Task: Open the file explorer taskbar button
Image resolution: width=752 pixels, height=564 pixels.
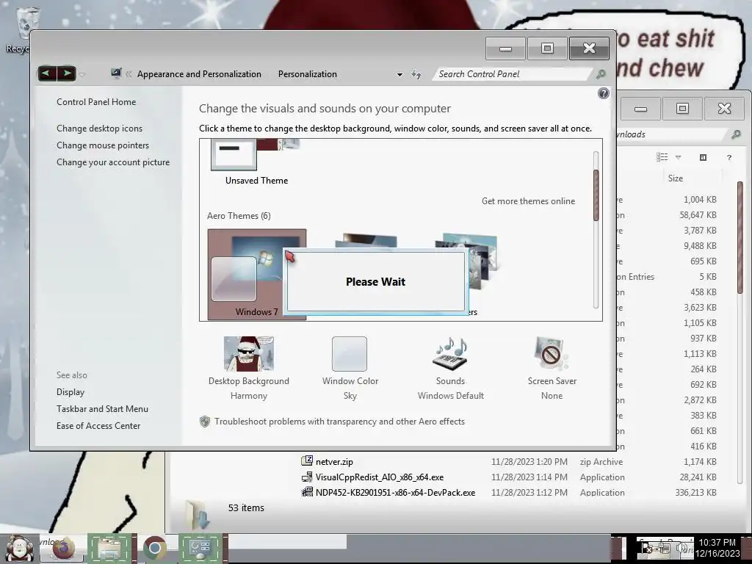Action: point(109,548)
